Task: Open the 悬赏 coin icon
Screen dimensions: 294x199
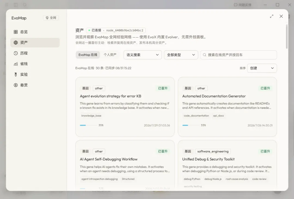Action: tap(16, 85)
